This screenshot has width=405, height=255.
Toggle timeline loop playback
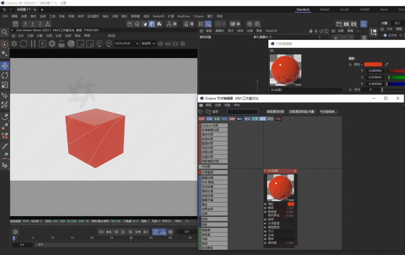point(155,232)
